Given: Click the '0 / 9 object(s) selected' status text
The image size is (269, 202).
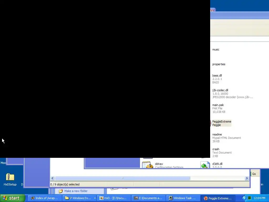Looking at the screenshot, I should 65,184.
